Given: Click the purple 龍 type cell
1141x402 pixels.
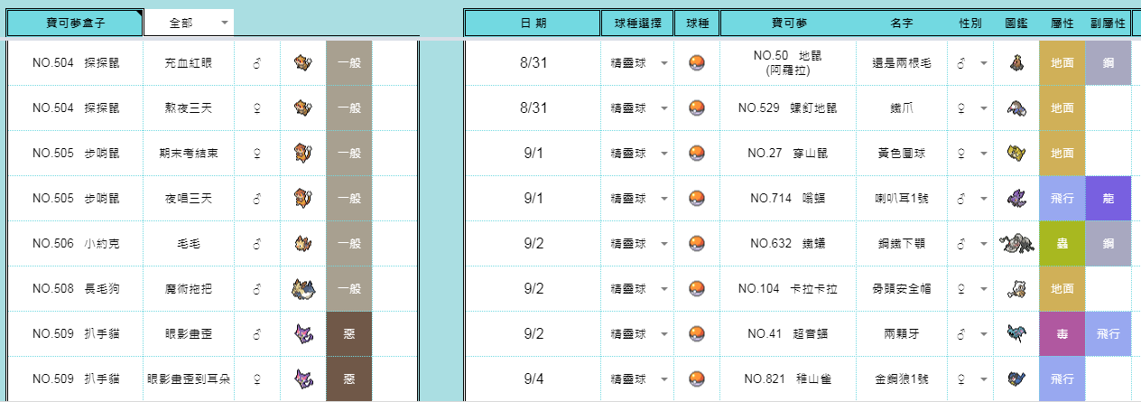Looking at the screenshot, I should (x=1108, y=198).
